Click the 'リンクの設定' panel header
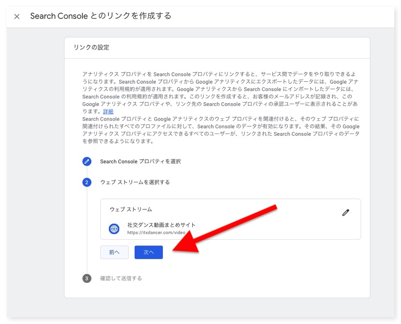 coord(92,47)
